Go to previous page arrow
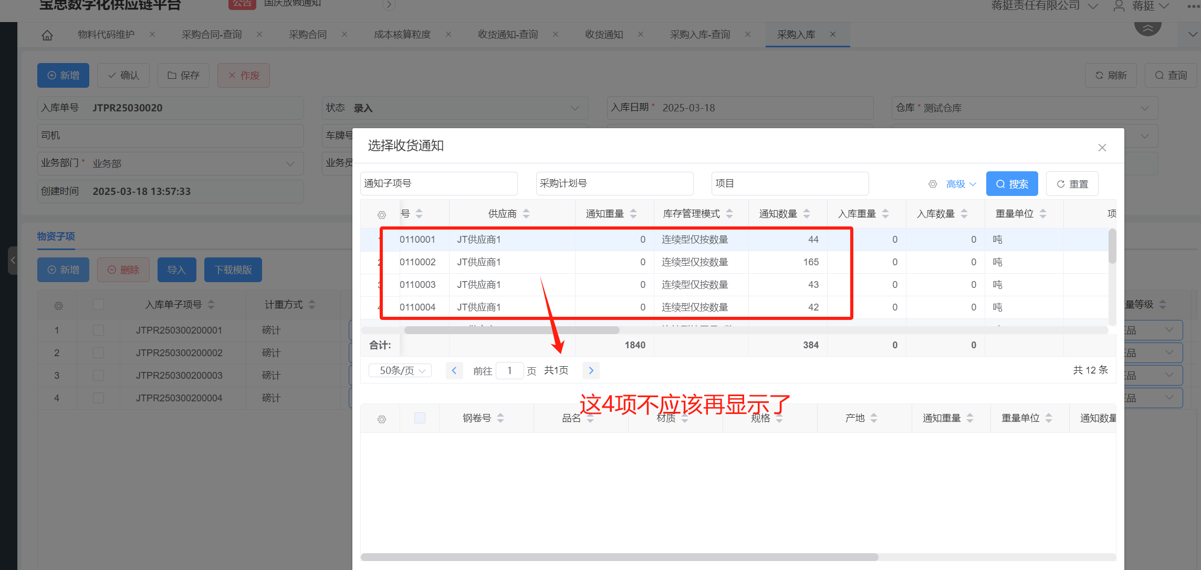The image size is (1201, 570). coord(454,371)
